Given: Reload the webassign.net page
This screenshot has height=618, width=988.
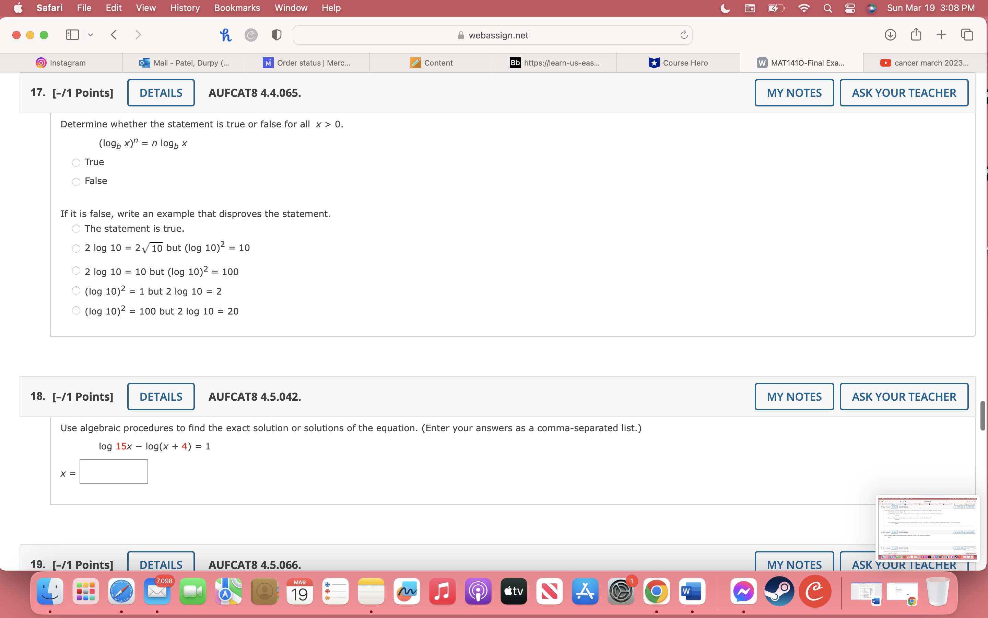Looking at the screenshot, I should pos(683,35).
